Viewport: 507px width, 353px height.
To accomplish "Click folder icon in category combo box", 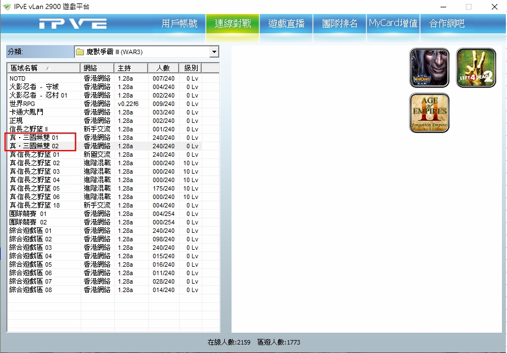I will coord(80,52).
